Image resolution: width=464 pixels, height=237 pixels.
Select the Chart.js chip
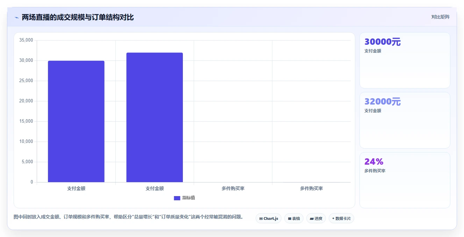(x=269, y=218)
